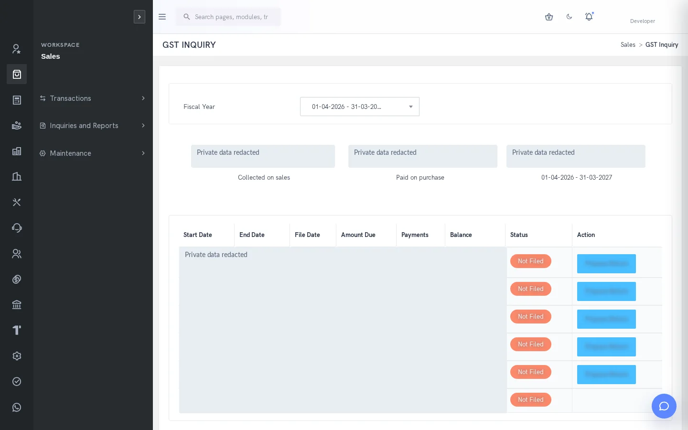Open the Fiscal Year dropdown
Screen dimensions: 688x430
(x=360, y=107)
